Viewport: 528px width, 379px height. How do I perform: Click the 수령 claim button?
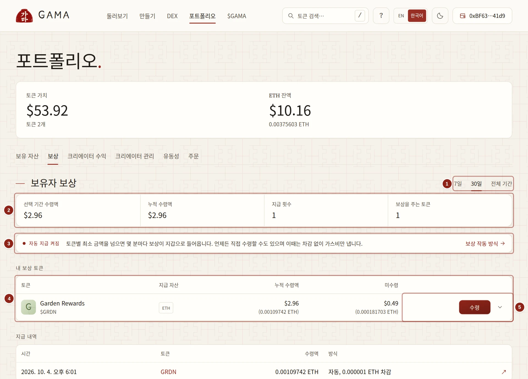[x=475, y=307]
